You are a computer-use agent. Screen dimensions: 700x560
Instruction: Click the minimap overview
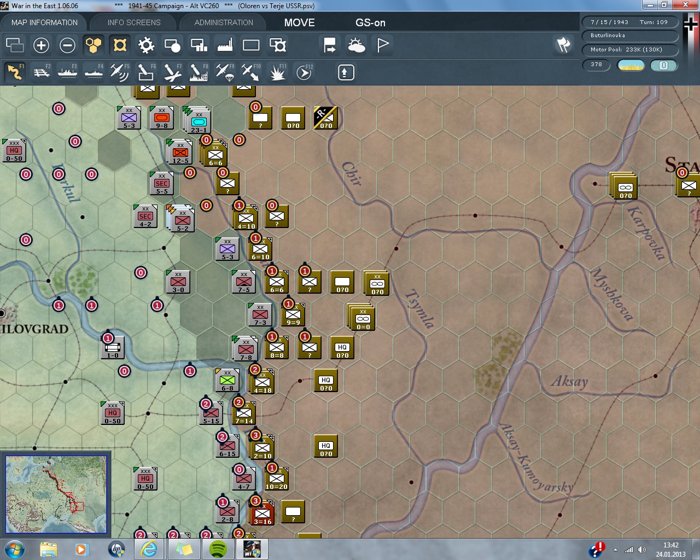coord(56,494)
